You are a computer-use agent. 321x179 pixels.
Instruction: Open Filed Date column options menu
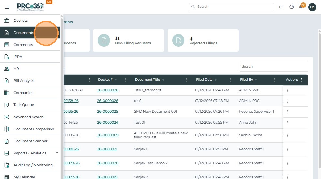point(231,80)
